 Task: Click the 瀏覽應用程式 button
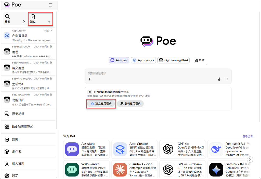[130, 104]
